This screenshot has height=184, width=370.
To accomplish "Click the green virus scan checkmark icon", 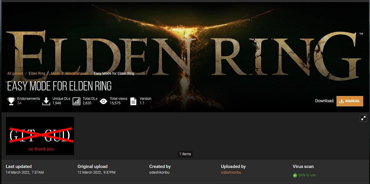I will tap(295, 175).
